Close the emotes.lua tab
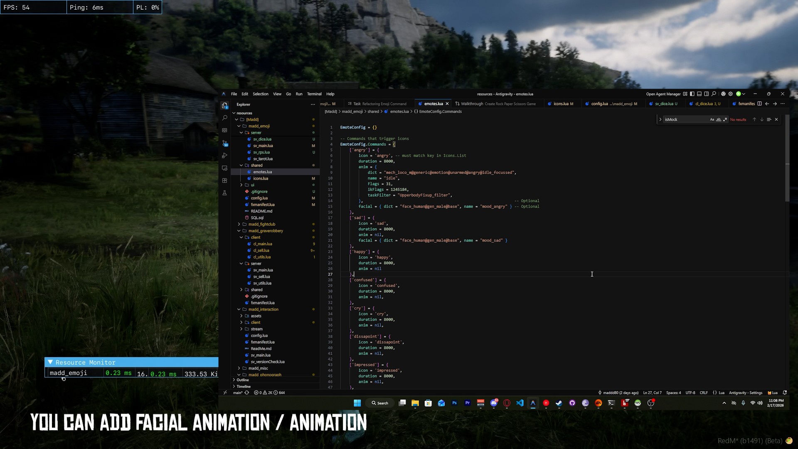The width and height of the screenshot is (798, 449). pos(447,104)
